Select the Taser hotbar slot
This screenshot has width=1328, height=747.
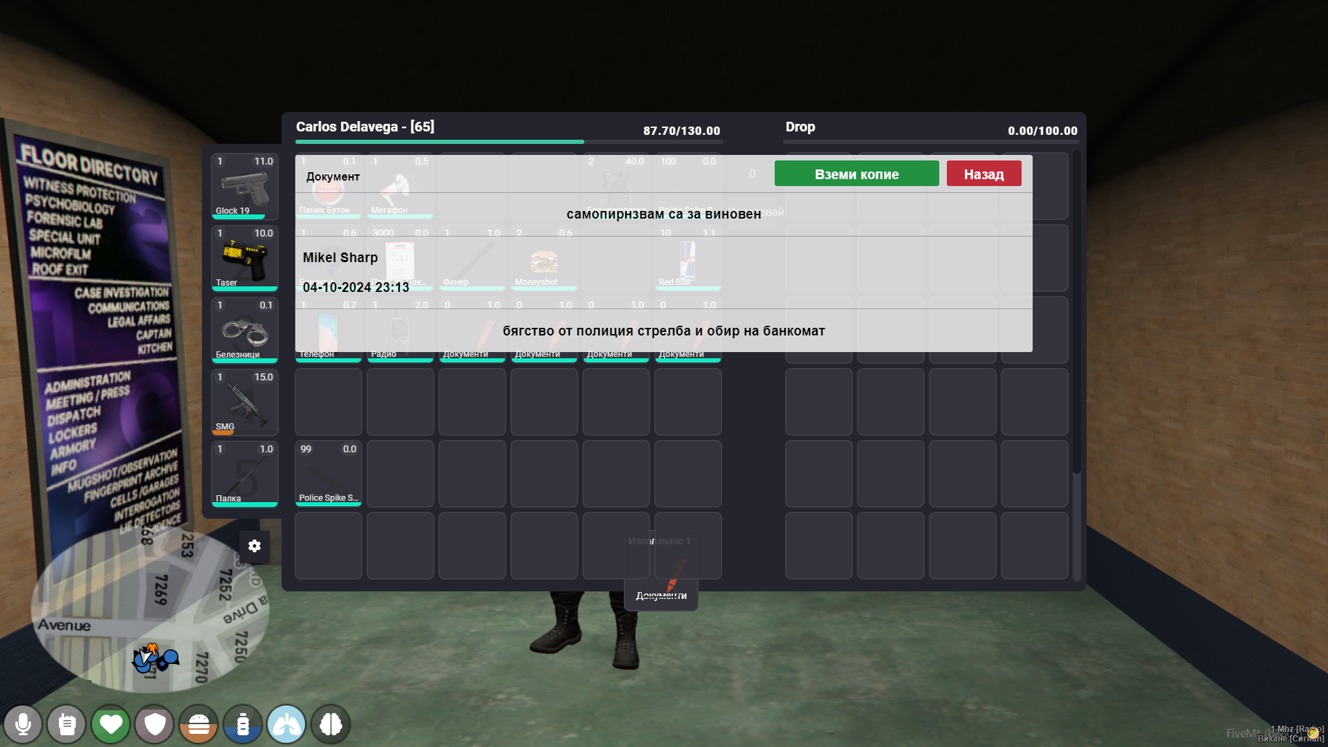click(245, 258)
